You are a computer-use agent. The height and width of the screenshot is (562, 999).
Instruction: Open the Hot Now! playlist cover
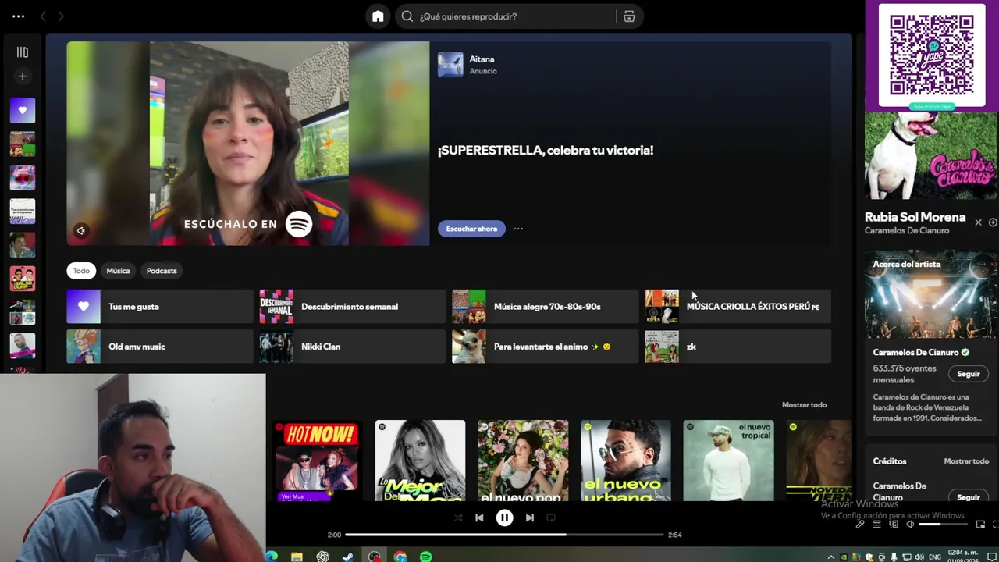point(318,461)
